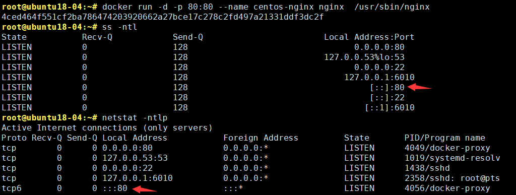
Task: Click the 'State' header in ss output
Action: pyautogui.click(x=14, y=37)
